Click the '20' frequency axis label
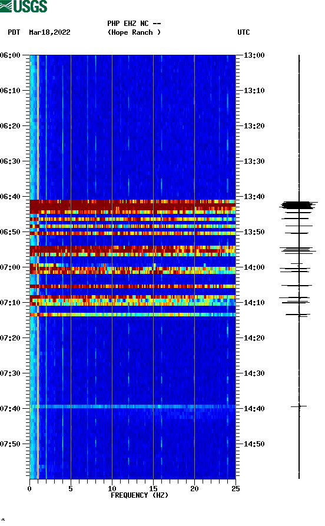This screenshot has height=526, width=325. [194, 488]
